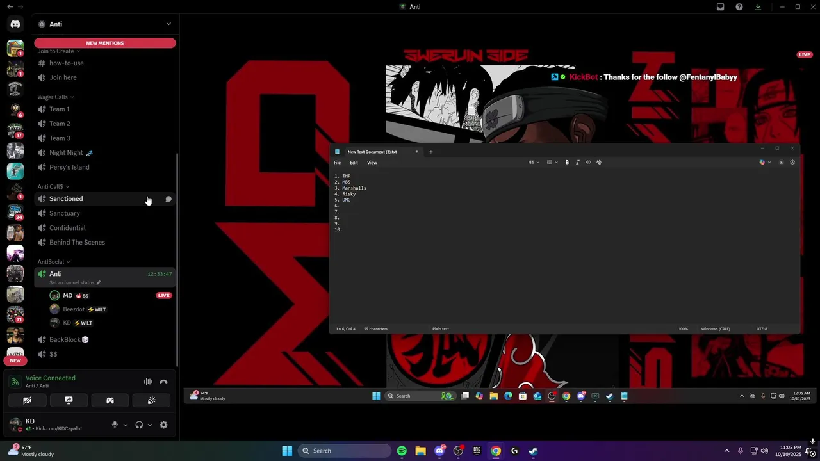This screenshot has height=461, width=820.
Task: Collapse the Anti Call$ category
Action: point(53,186)
